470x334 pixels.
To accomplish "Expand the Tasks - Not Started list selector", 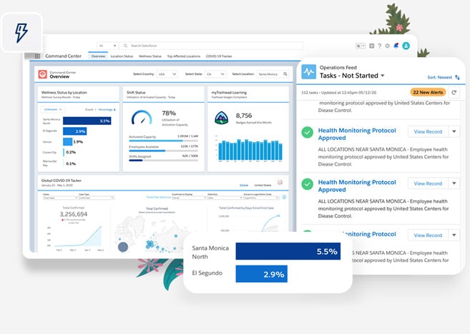I will [383, 76].
